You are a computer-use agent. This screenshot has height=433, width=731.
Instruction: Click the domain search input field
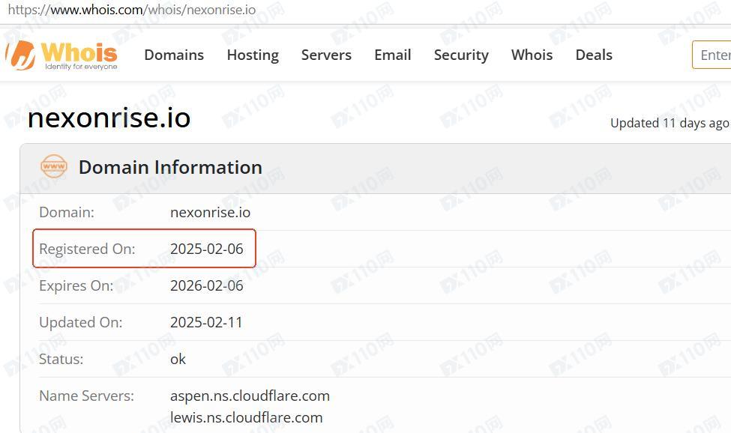tap(712, 55)
